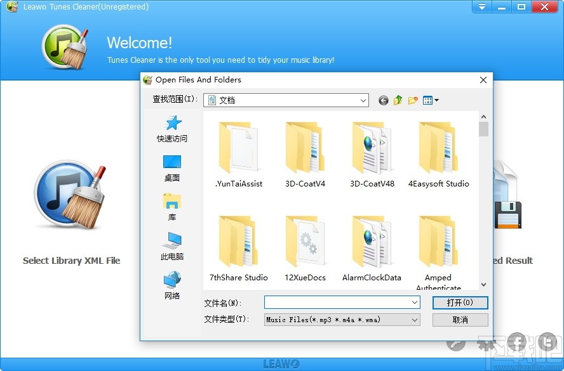
Task: Click the Back navigation arrow in the dialog
Action: (383, 100)
